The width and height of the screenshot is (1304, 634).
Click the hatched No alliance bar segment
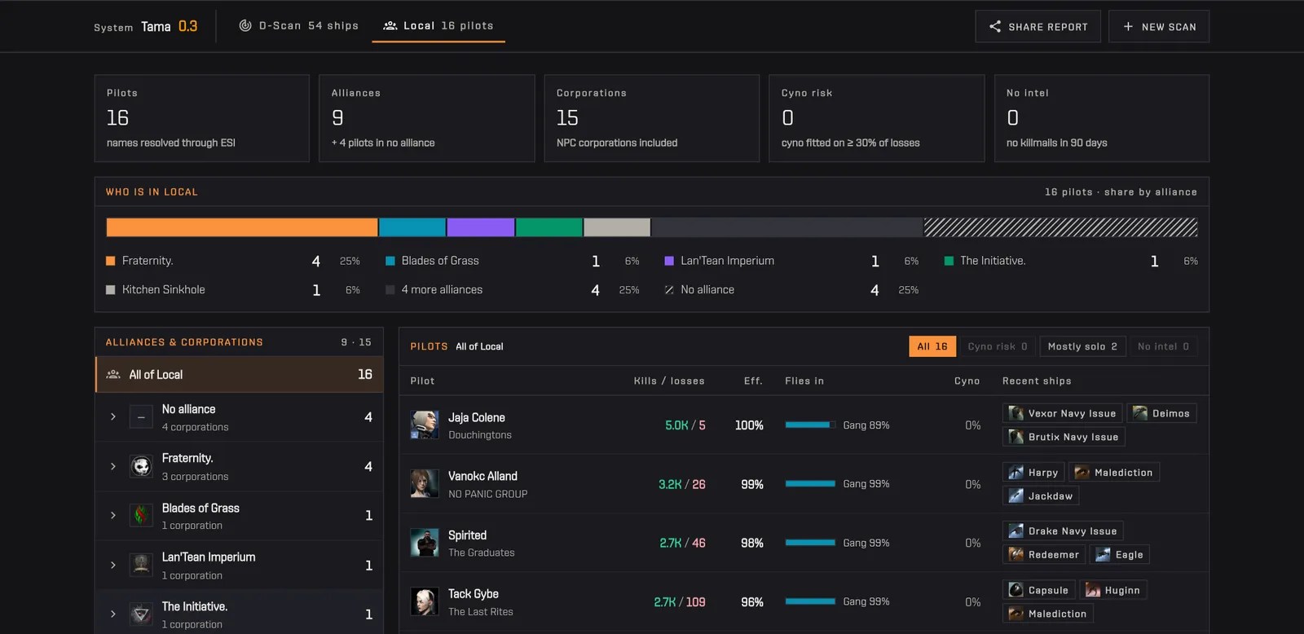(x=1061, y=227)
